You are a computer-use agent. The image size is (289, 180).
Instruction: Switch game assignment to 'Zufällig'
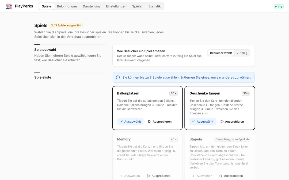(x=242, y=53)
